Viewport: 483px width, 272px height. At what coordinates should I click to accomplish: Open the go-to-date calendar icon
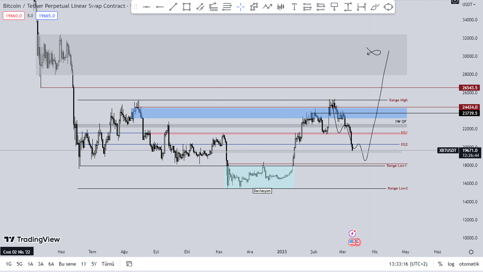click(x=129, y=264)
